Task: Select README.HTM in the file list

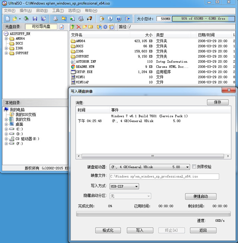Action: [x=85, y=67]
